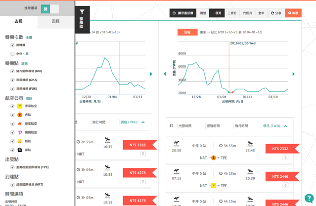Click next arrow on the outbound price chart
Image resolution: width=316 pixels, height=206 pixels.
151,74
